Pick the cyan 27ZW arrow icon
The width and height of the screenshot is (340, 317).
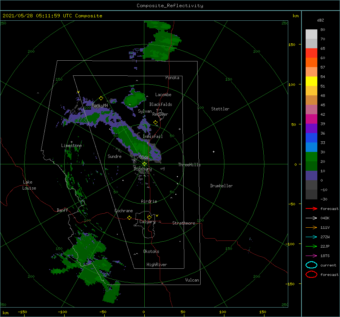[311, 237]
